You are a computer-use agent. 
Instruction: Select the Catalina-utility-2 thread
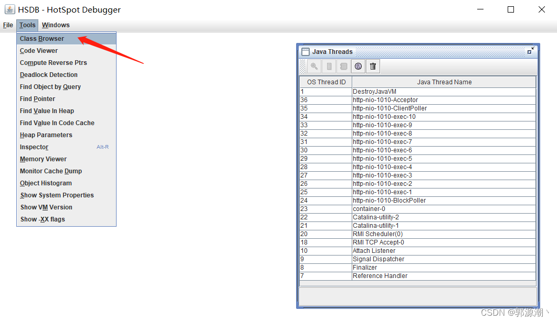(418, 217)
